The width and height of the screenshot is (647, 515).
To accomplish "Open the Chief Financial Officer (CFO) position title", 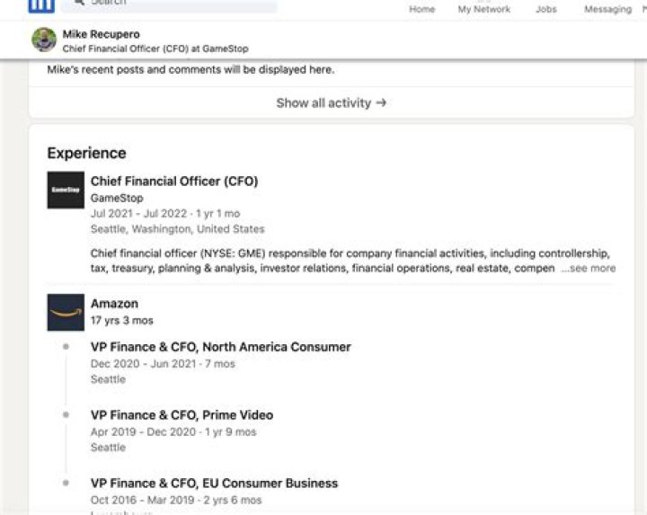I will click(174, 181).
